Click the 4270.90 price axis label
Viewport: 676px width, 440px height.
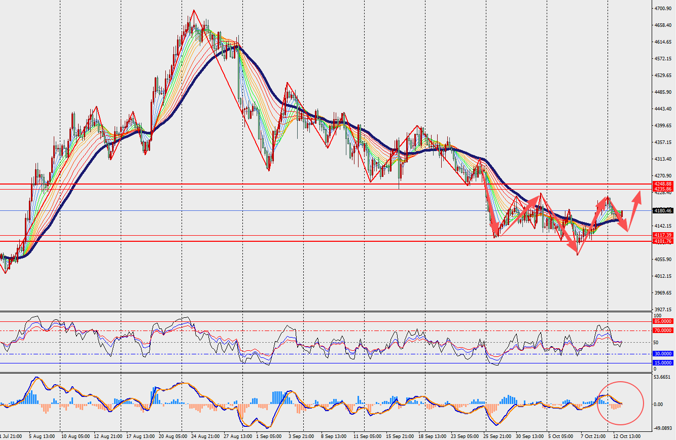coord(663,176)
